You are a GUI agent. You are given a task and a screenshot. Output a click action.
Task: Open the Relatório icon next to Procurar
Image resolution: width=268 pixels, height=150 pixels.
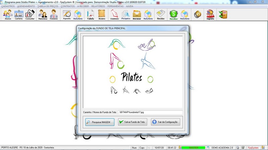148,15
